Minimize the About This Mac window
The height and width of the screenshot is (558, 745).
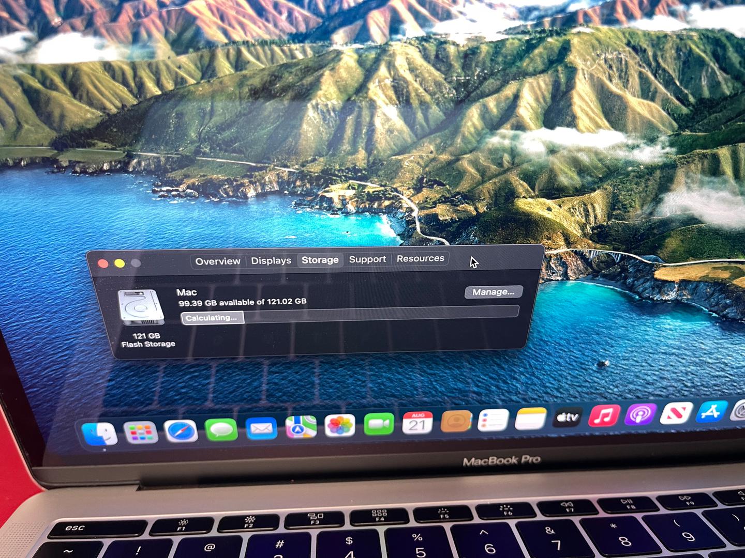120,263
